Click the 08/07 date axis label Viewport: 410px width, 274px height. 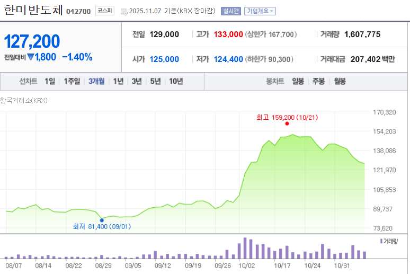click(14, 266)
